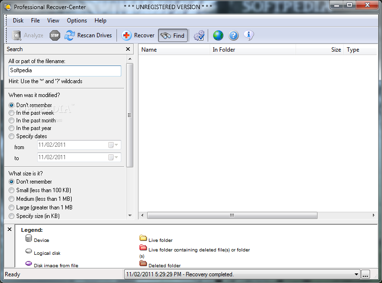Open the blue question mark help icon
This screenshot has width=382, height=283.
(233, 36)
